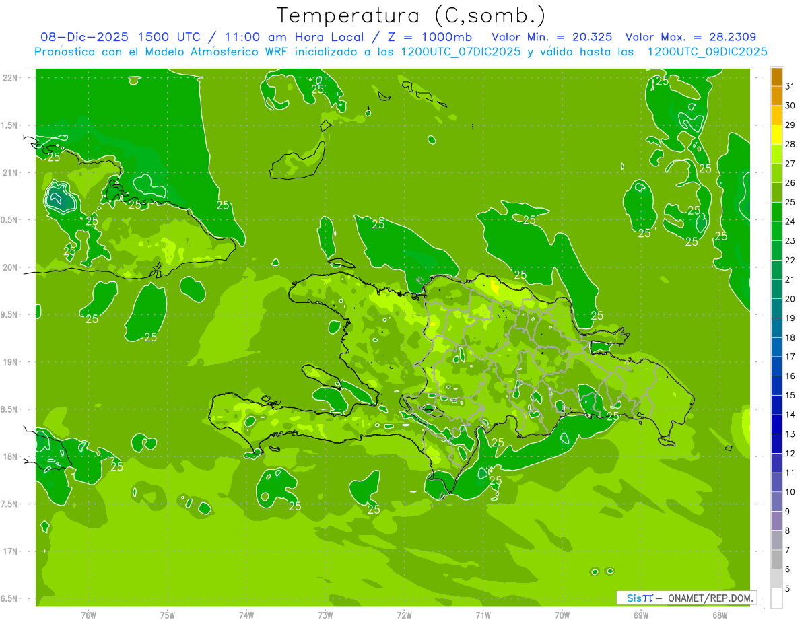
Task: Click the title 'Temperatura (C,somb.)'
Action: pyautogui.click(x=411, y=15)
